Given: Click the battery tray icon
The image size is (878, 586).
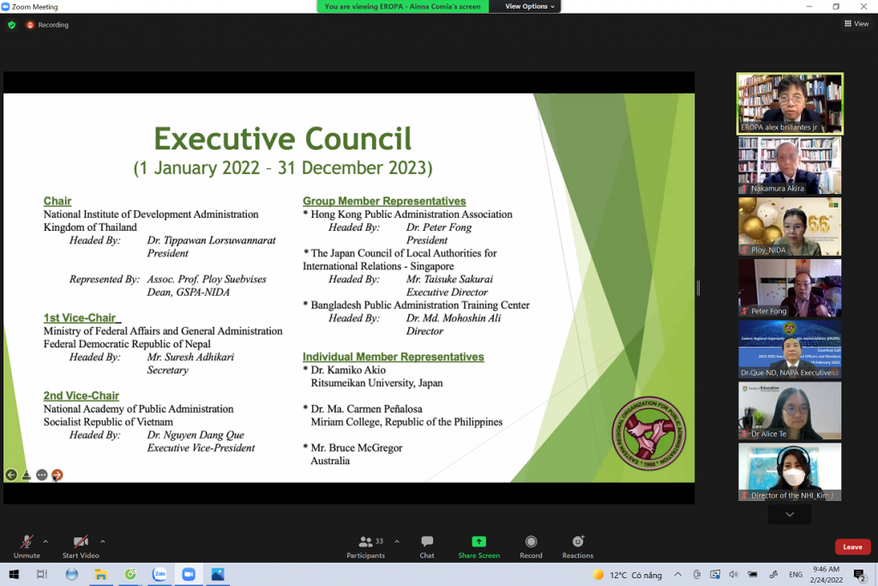Looking at the screenshot, I should click(x=753, y=574).
